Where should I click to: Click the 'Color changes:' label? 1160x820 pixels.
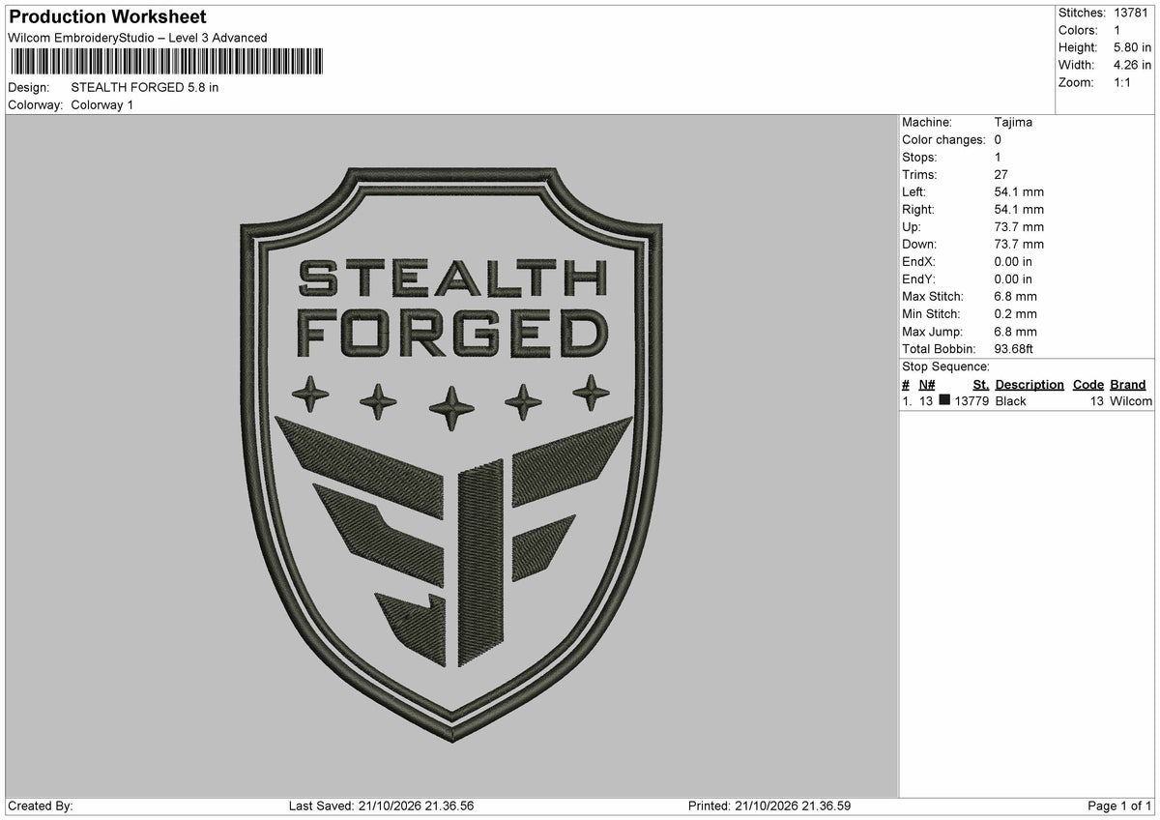click(x=944, y=139)
